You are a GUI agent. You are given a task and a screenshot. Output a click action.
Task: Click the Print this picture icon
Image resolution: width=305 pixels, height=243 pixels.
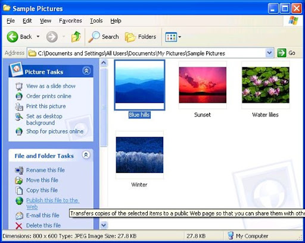click(19, 106)
